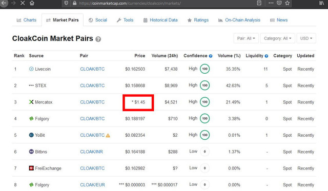Click the browser address bar URL
This screenshot has width=328, height=191.
130,3
